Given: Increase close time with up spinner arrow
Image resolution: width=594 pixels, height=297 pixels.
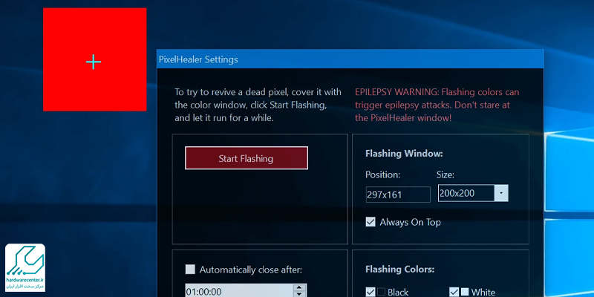Looking at the screenshot, I should point(299,287).
